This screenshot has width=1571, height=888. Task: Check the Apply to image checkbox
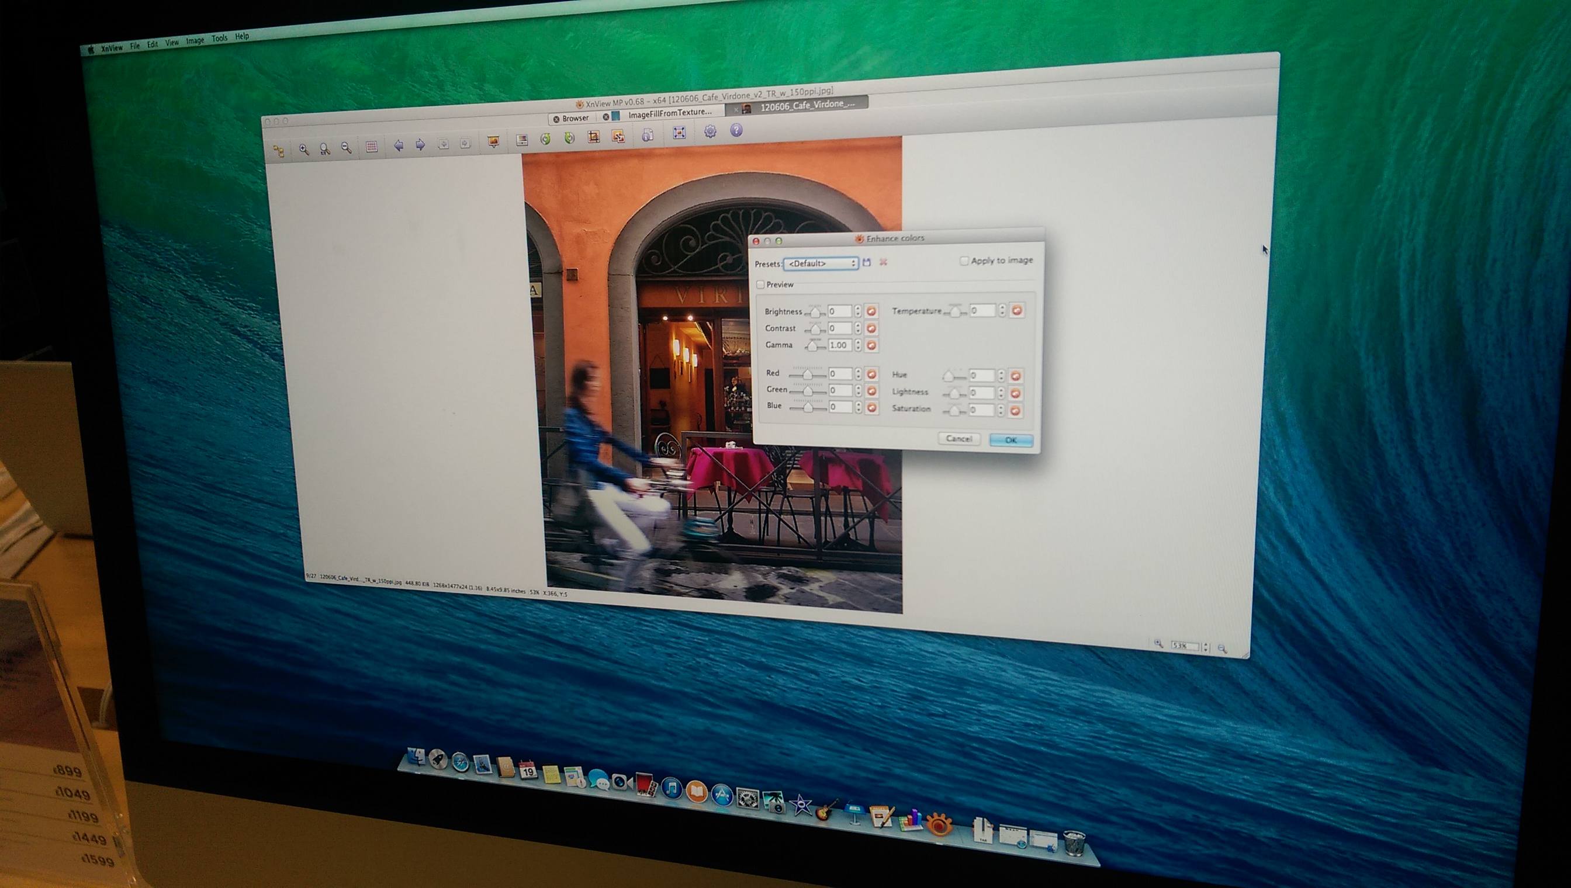964,261
